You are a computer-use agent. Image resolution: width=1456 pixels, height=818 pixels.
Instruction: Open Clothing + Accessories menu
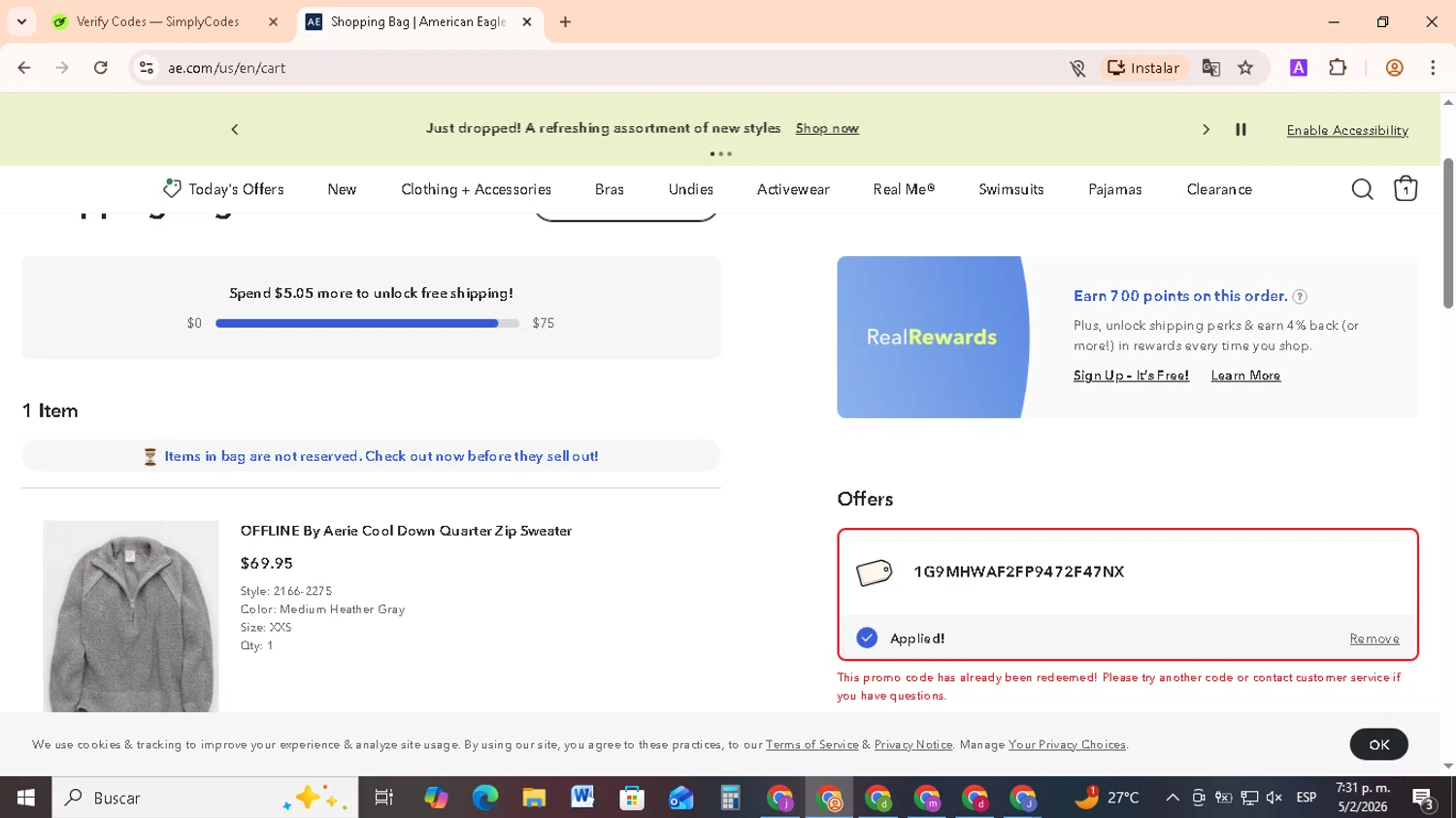coord(476,189)
